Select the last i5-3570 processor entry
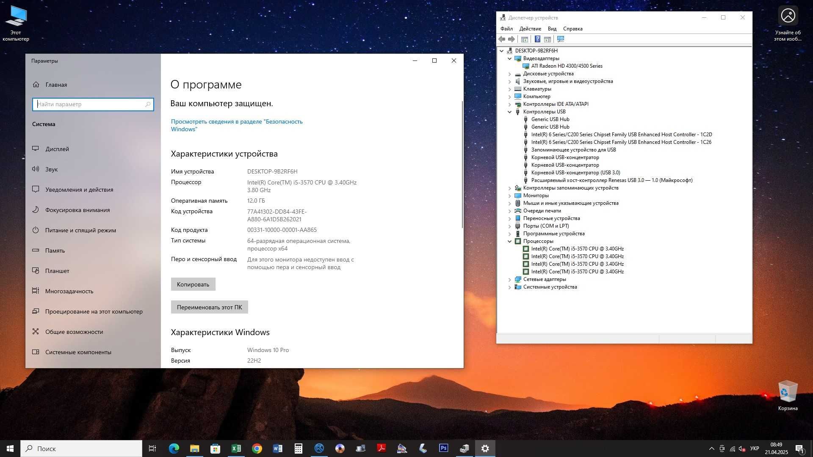 point(577,272)
